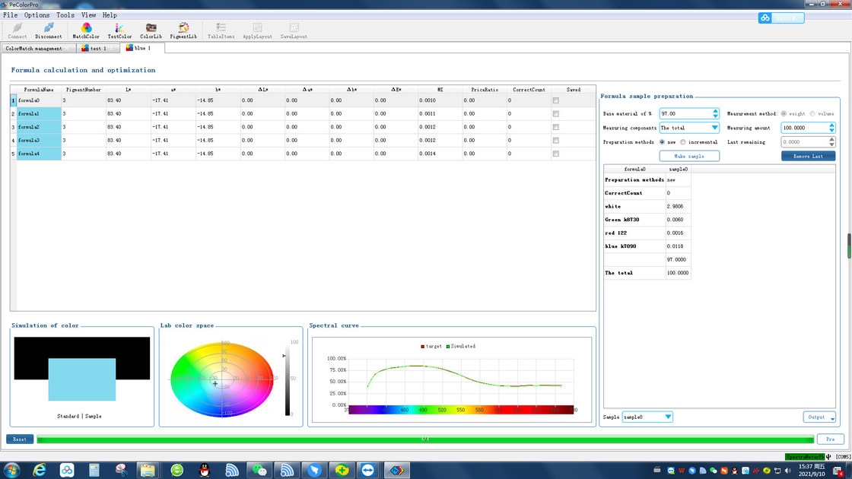Viewport: 852px width, 479px height.
Task: Check Saved box for formula1 row
Action: [555, 114]
